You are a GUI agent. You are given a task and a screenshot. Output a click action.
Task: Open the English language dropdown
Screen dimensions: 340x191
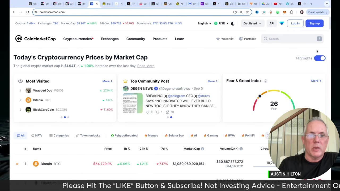pyautogui.click(x=204, y=23)
